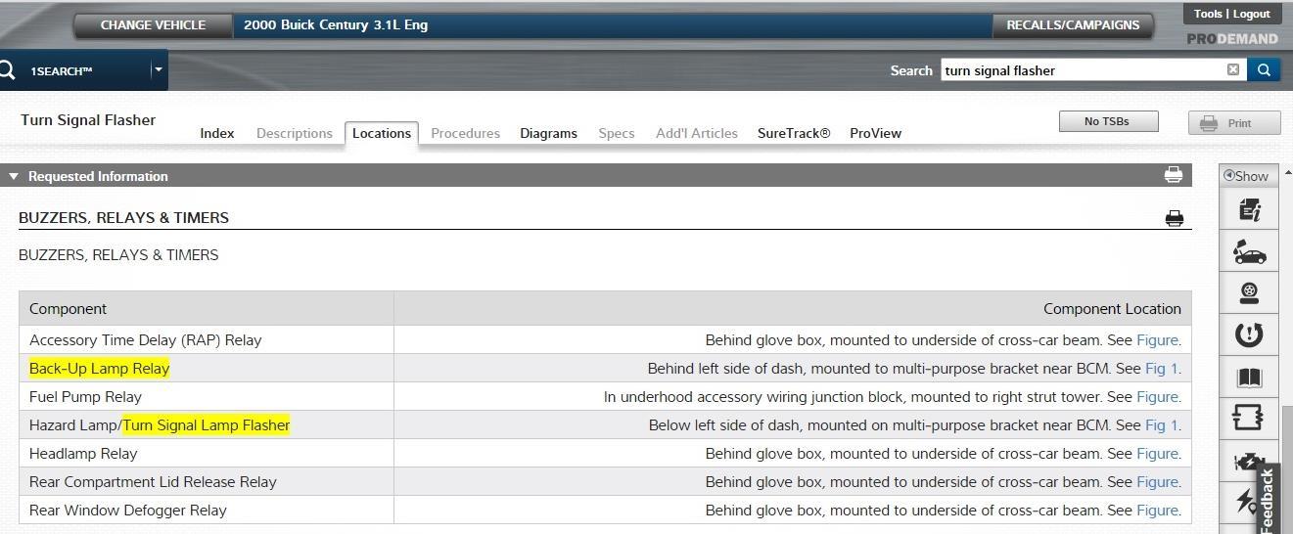Open Figure link for Fuel Pump Relay
Image resolution: width=1293 pixels, height=534 pixels.
tap(1157, 397)
